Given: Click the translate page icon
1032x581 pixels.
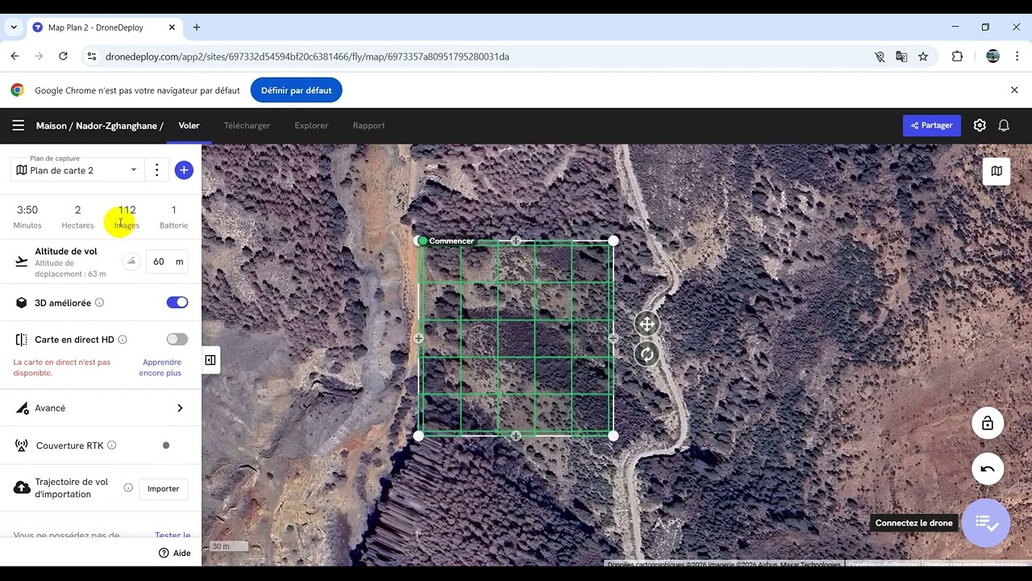Looking at the screenshot, I should [901, 56].
